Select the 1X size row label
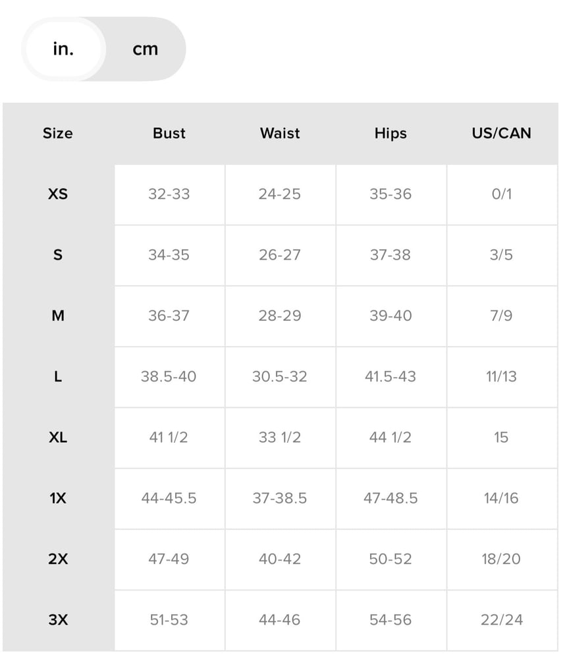 pyautogui.click(x=58, y=498)
